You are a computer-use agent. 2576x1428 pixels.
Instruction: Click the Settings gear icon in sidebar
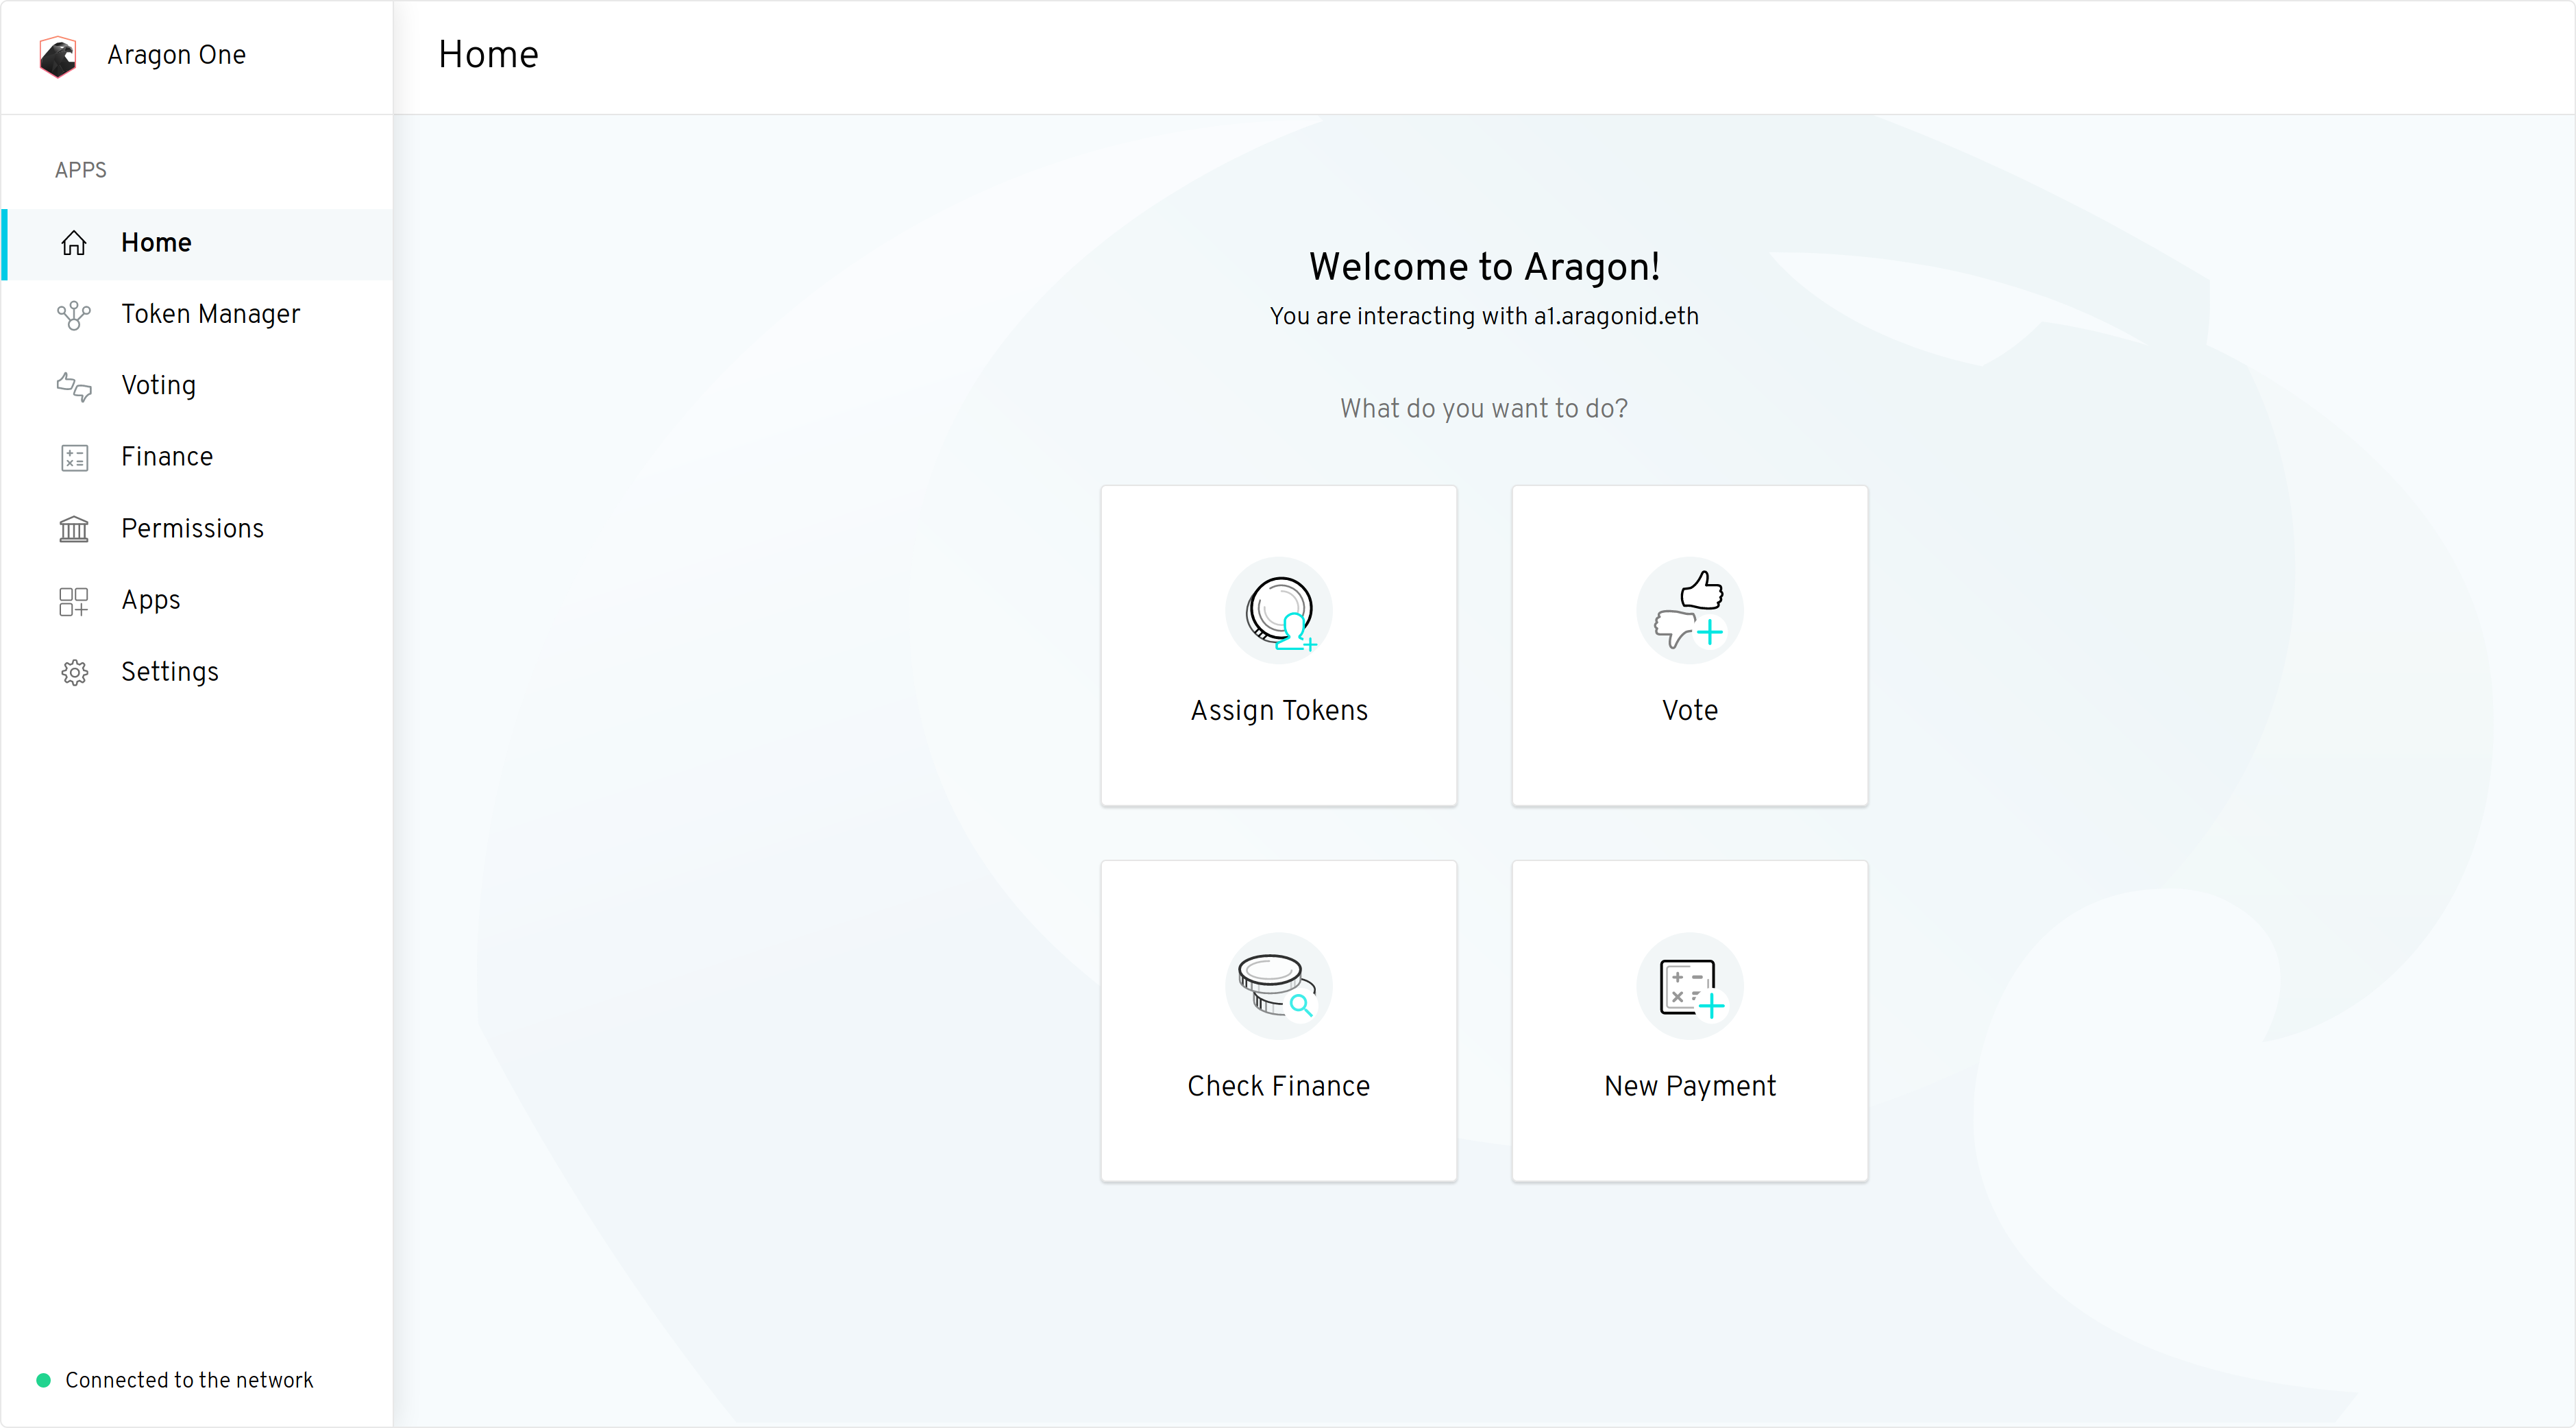pyautogui.click(x=74, y=673)
